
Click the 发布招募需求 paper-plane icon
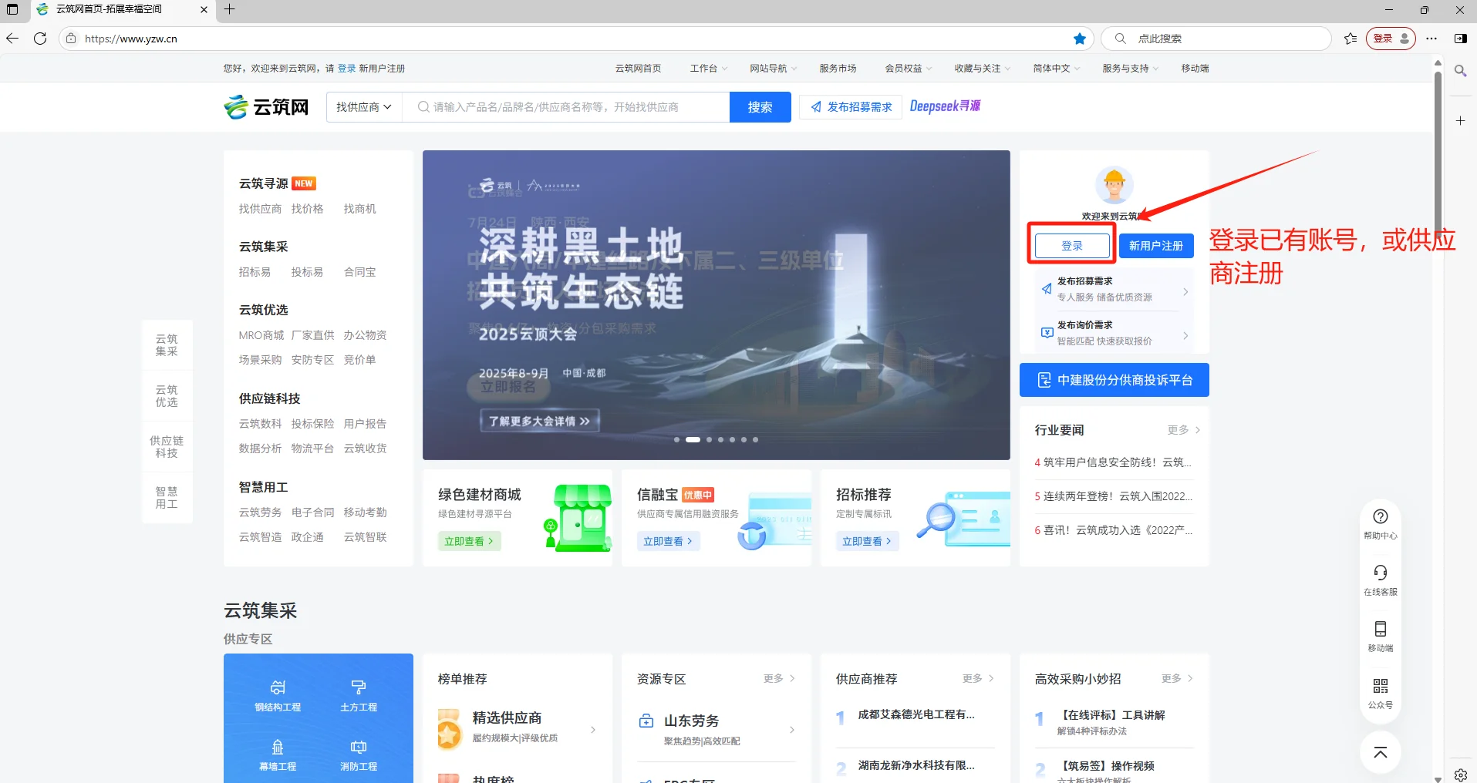coord(817,106)
